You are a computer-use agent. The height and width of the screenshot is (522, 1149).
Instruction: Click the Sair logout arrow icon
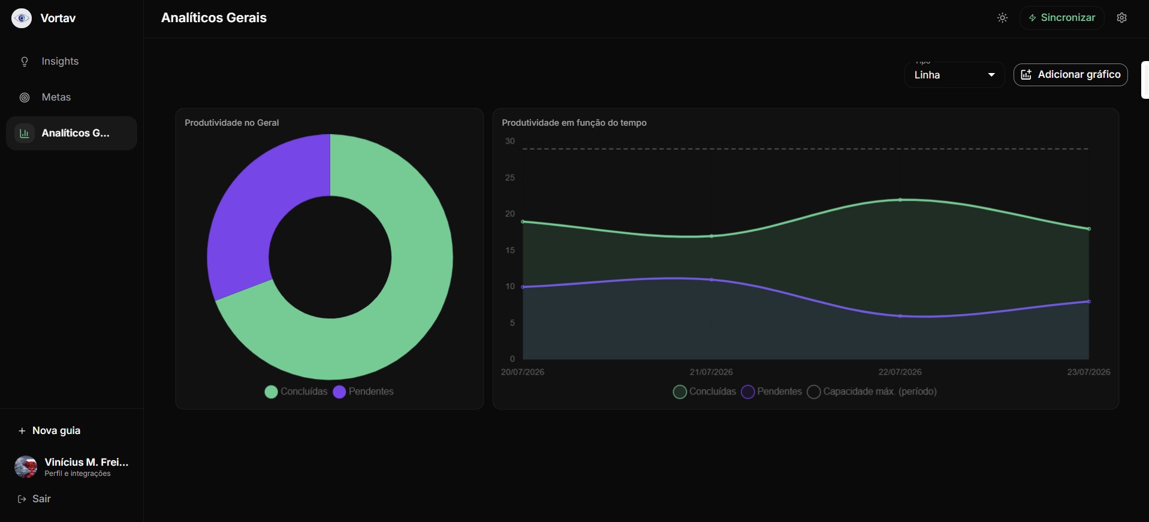22,499
